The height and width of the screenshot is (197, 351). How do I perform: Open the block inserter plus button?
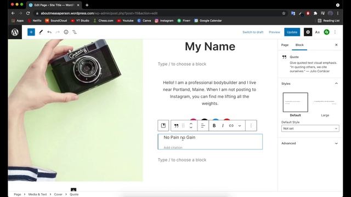tap(31, 32)
